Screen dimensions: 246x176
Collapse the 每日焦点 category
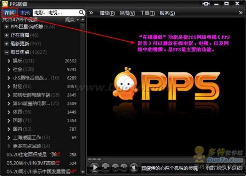(x=7, y=52)
